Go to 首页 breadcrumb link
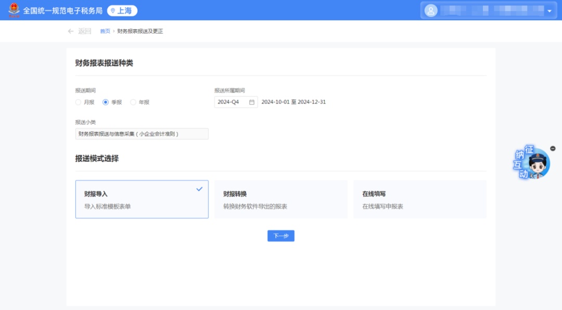This screenshot has height=310, width=562. [x=105, y=31]
